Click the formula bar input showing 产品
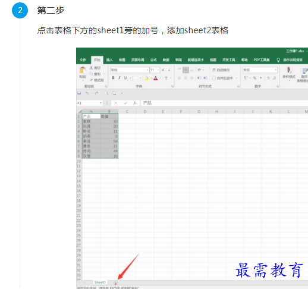The height and width of the screenshot is (289, 308). click(224, 103)
